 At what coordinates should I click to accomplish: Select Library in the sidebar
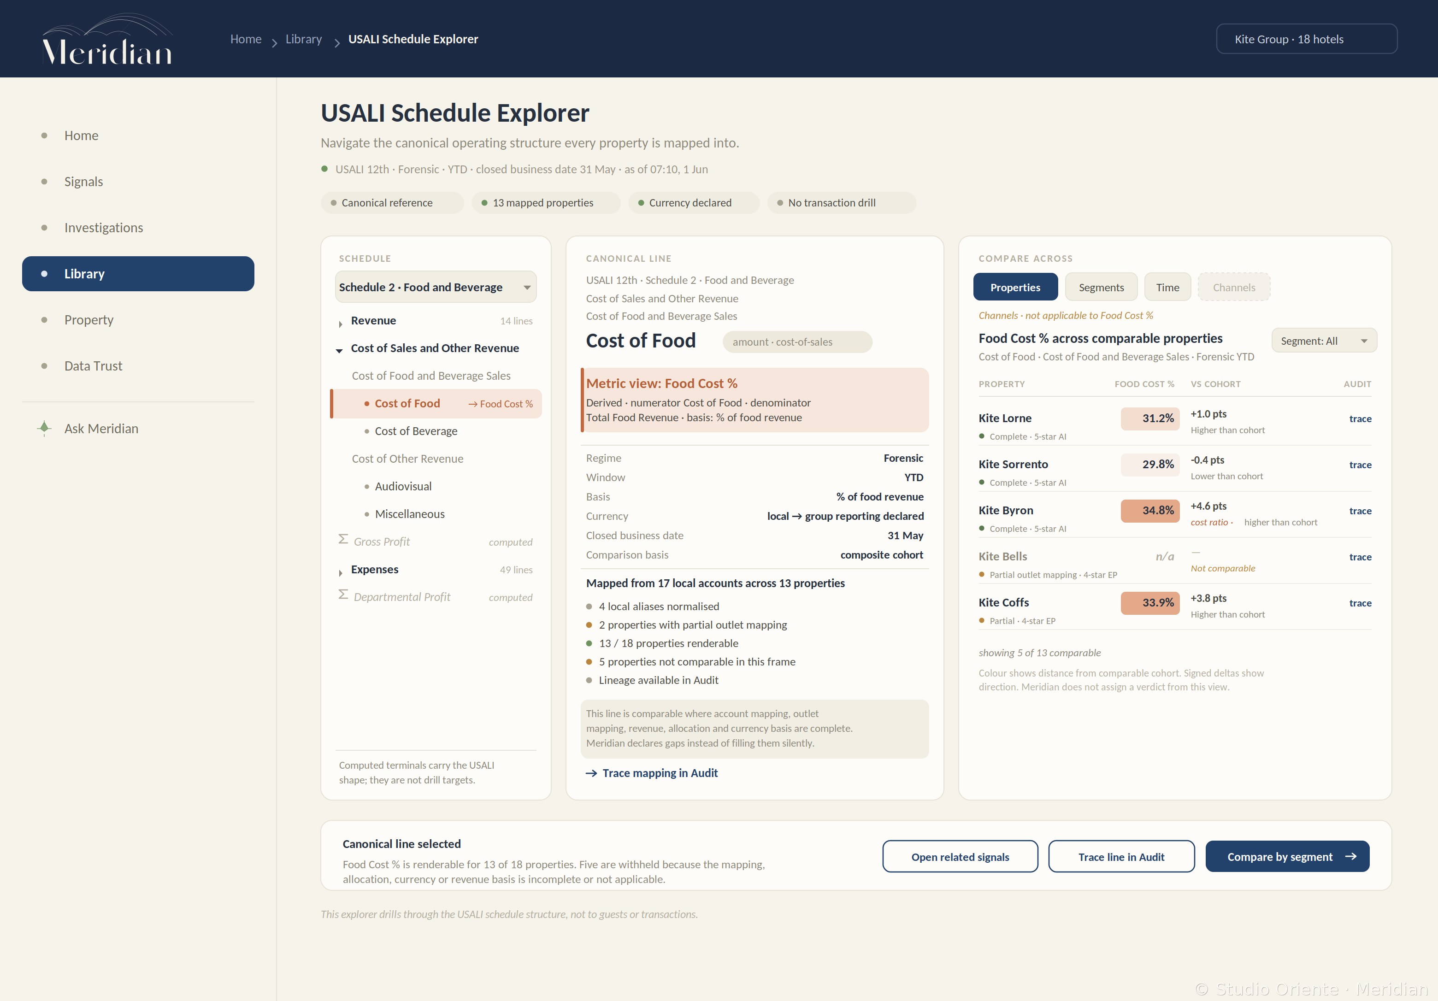138,274
